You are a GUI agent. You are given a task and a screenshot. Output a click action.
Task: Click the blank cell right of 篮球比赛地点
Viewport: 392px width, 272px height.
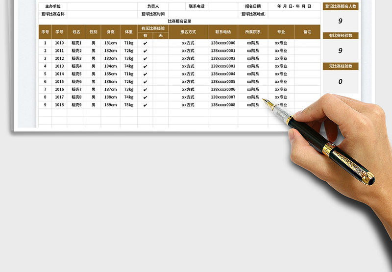coord(294,14)
